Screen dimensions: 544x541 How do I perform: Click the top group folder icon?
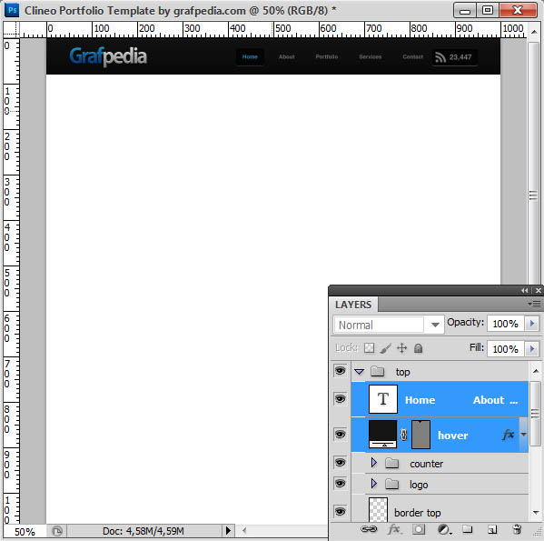[377, 372]
